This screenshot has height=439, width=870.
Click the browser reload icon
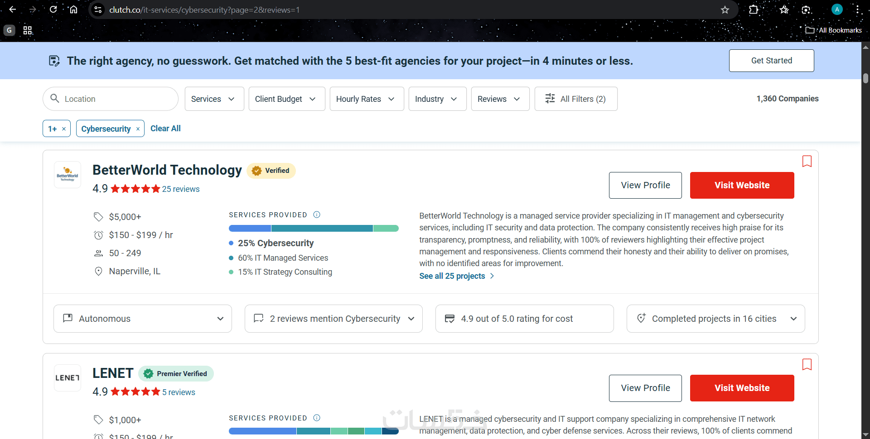[53, 10]
